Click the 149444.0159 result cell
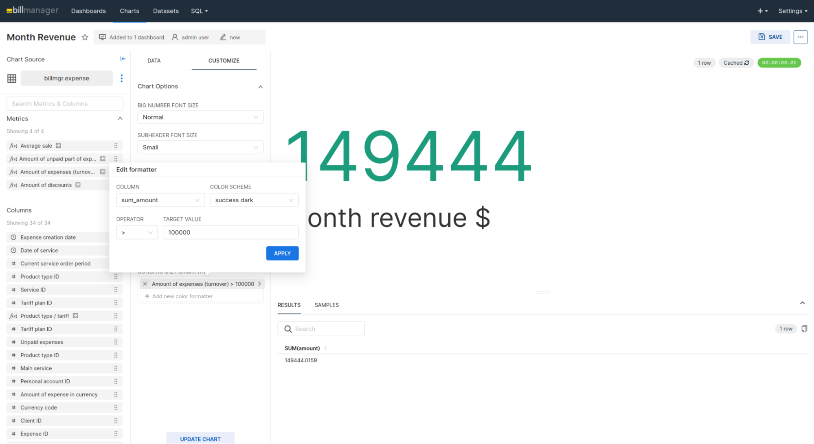The image size is (814, 444). click(x=301, y=360)
